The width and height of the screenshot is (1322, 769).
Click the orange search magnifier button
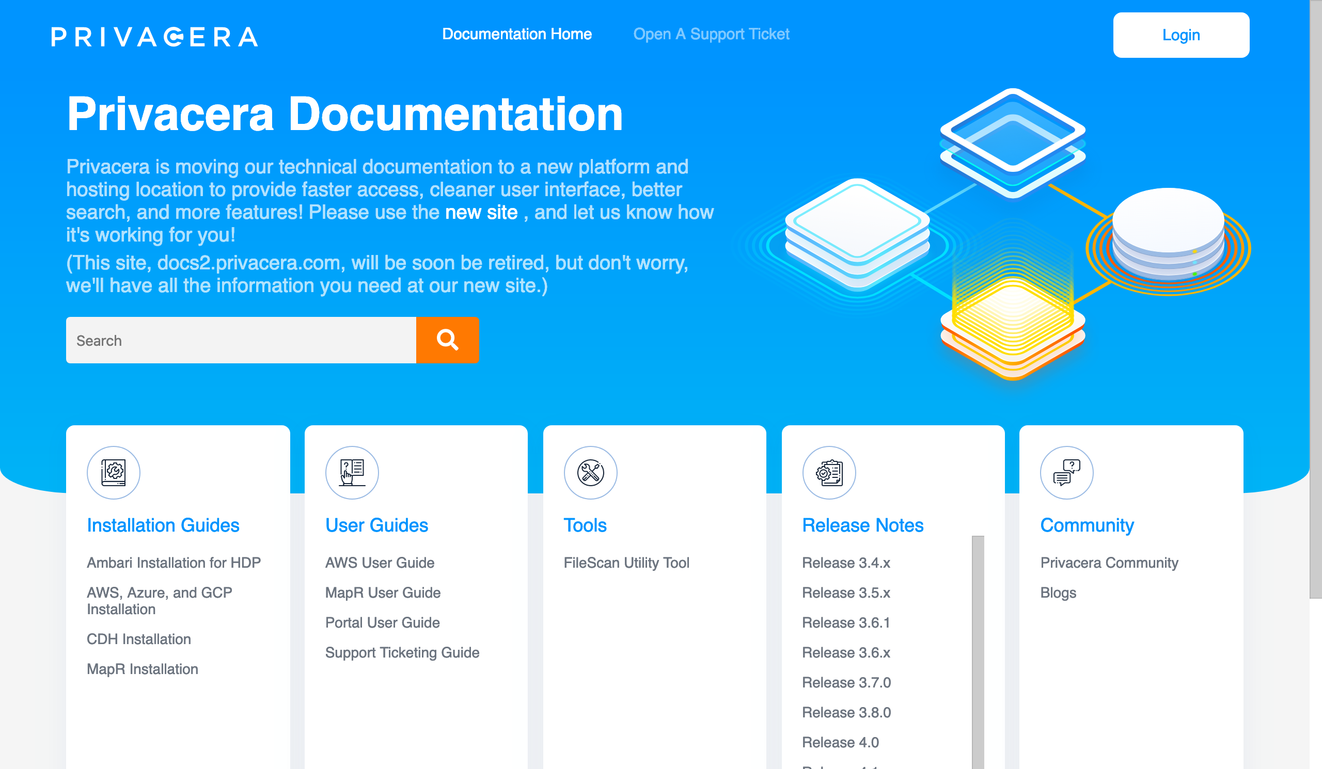click(448, 340)
